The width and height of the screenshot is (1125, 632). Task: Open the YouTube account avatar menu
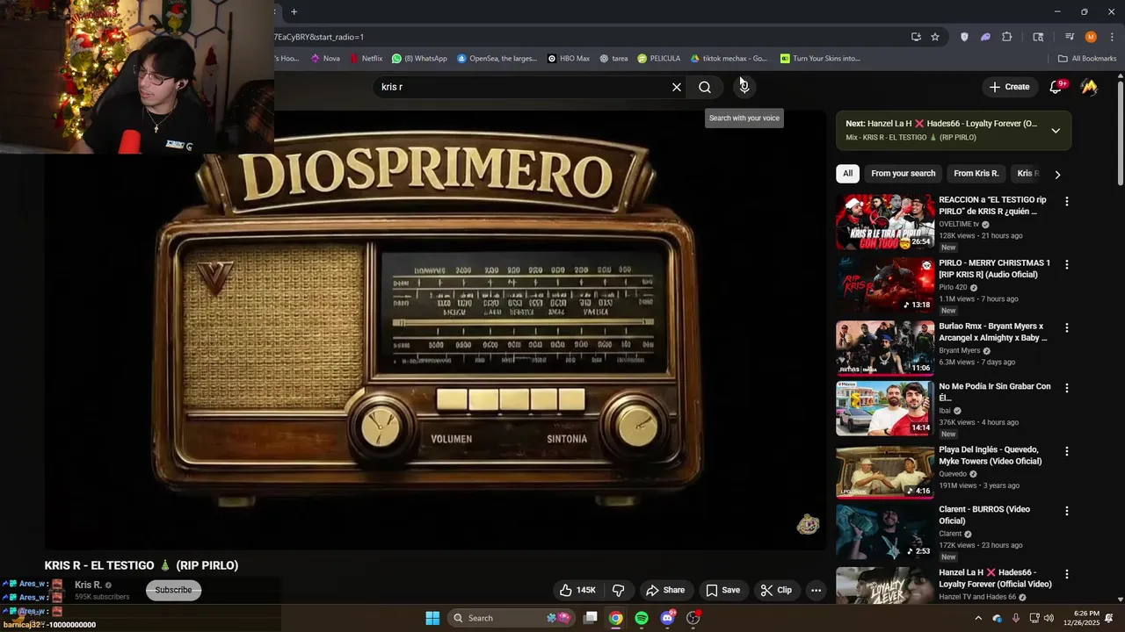(x=1089, y=87)
